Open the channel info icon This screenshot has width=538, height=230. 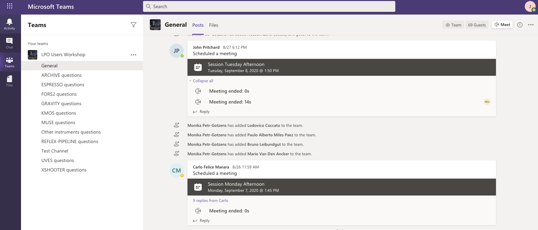pos(520,25)
